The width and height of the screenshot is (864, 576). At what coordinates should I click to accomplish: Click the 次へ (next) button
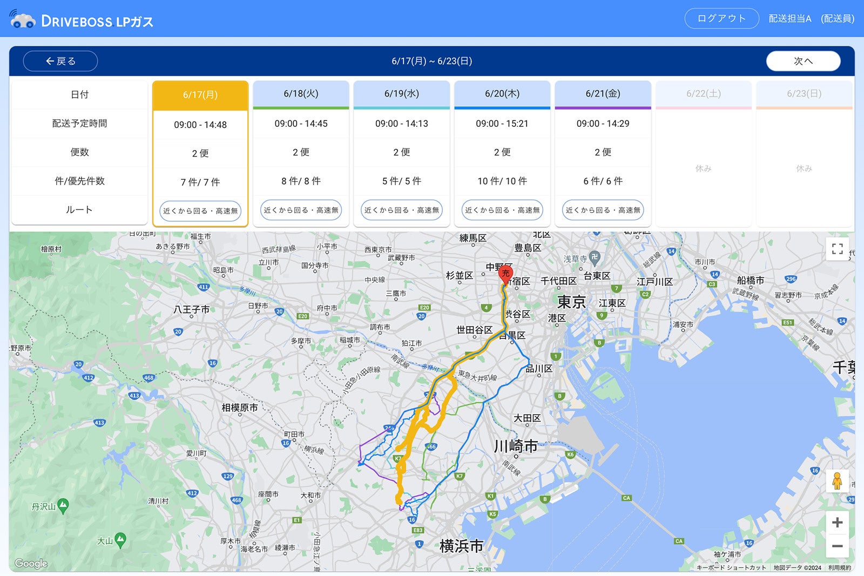click(x=802, y=61)
